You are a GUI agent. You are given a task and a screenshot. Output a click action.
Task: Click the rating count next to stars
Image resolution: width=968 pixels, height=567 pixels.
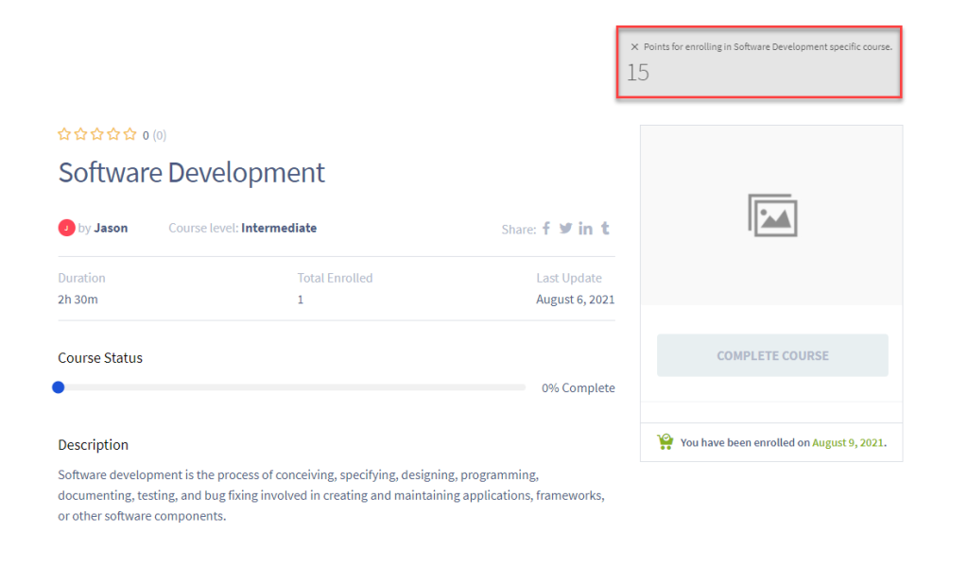point(154,135)
